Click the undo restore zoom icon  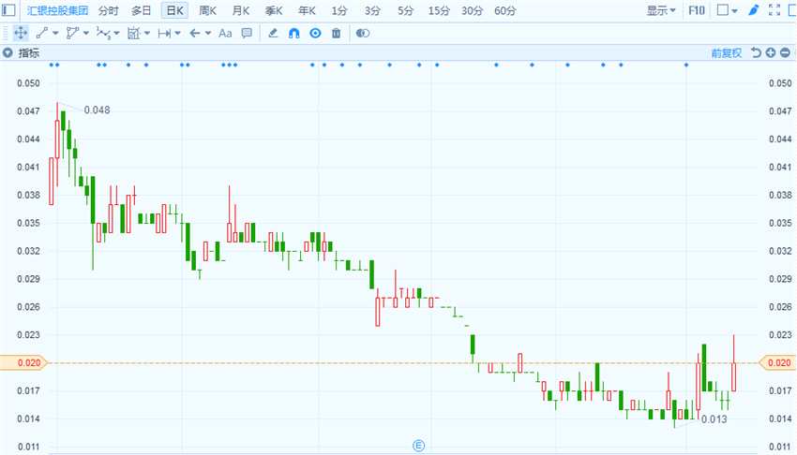pos(757,52)
